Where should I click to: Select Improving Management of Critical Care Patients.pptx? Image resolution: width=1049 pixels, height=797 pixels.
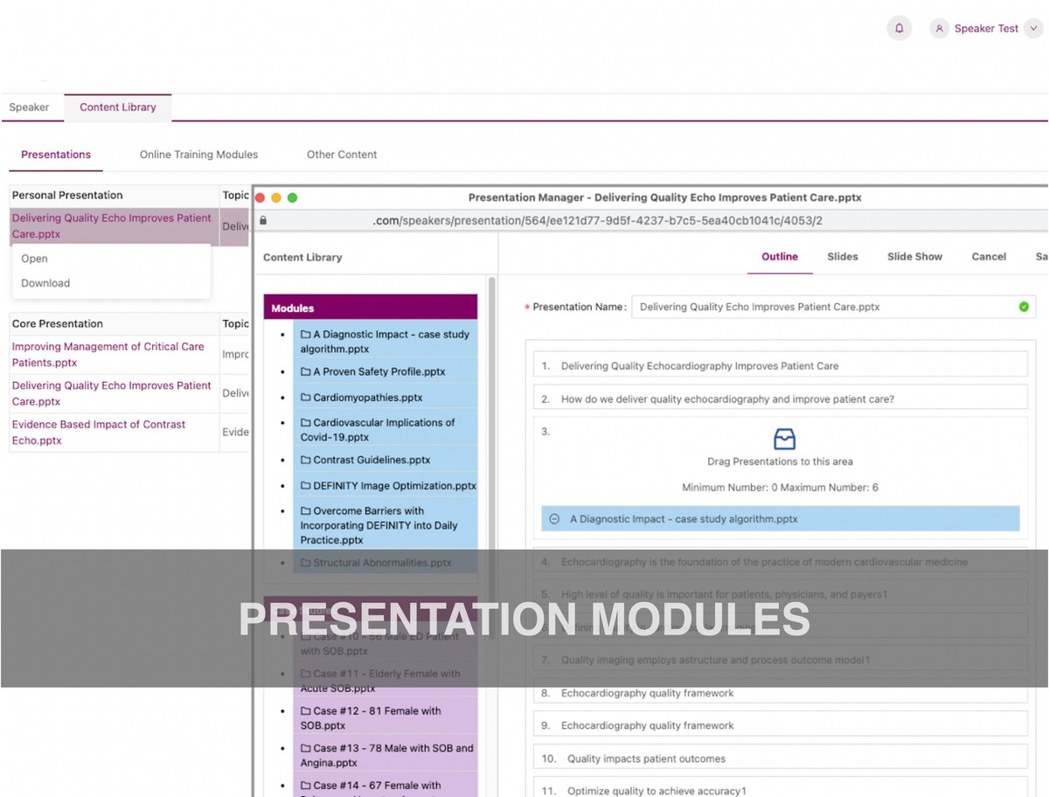coord(110,354)
